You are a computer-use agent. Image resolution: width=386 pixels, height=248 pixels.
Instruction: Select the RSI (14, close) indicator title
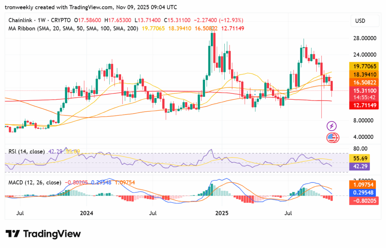click(26, 151)
